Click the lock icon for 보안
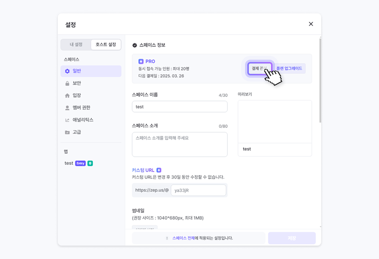Image resolution: width=379 pixels, height=259 pixels. pyautogui.click(x=67, y=83)
